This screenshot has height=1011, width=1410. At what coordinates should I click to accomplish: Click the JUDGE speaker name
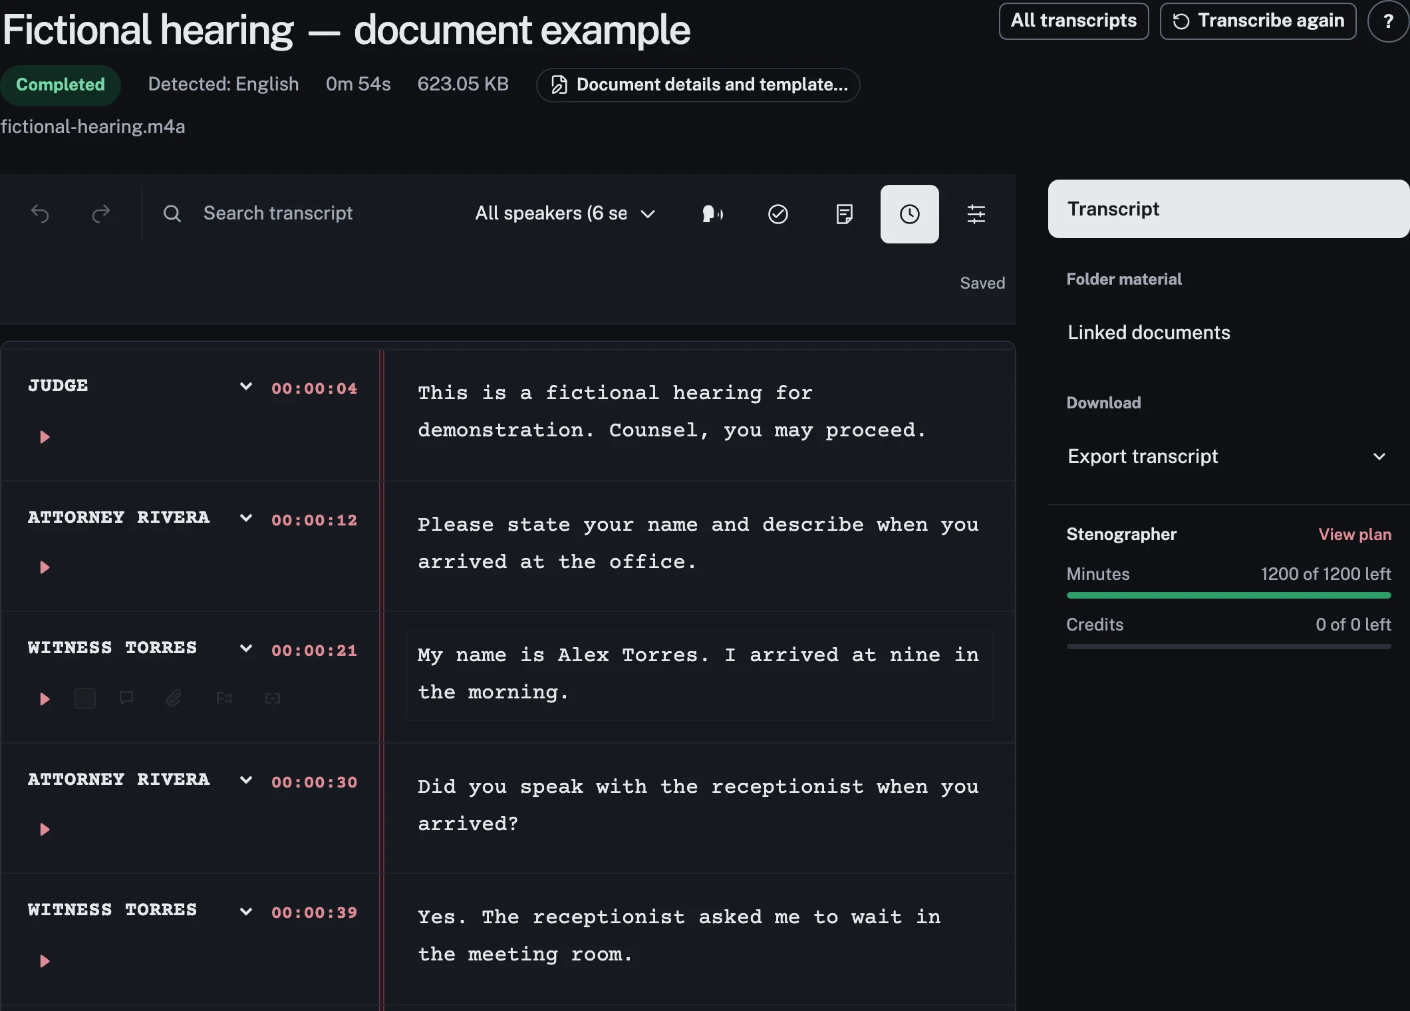pos(58,385)
